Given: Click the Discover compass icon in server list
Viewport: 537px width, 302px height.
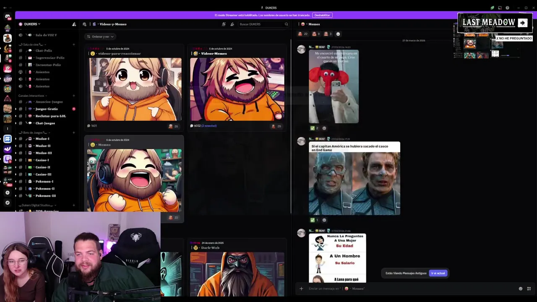Looking at the screenshot, I should [x=7, y=202].
